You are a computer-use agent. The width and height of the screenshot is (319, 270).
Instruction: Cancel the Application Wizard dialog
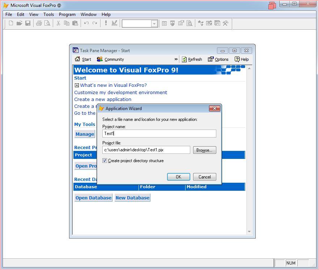point(205,177)
